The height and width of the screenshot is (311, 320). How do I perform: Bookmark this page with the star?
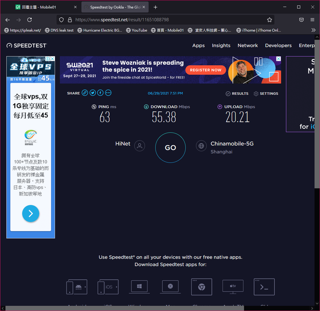pyautogui.click(x=269, y=20)
